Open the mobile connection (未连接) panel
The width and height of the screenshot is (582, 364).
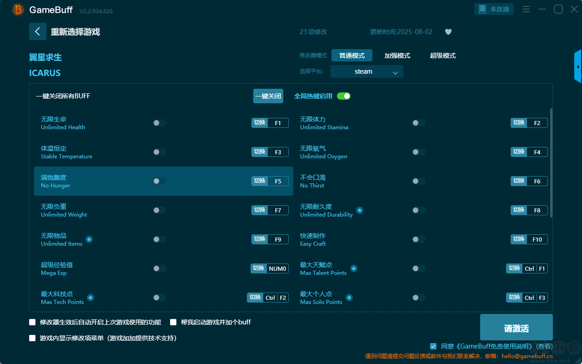(x=494, y=9)
